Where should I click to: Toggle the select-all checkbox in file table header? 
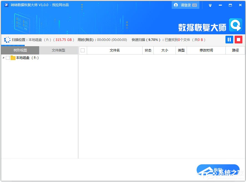(83, 50)
